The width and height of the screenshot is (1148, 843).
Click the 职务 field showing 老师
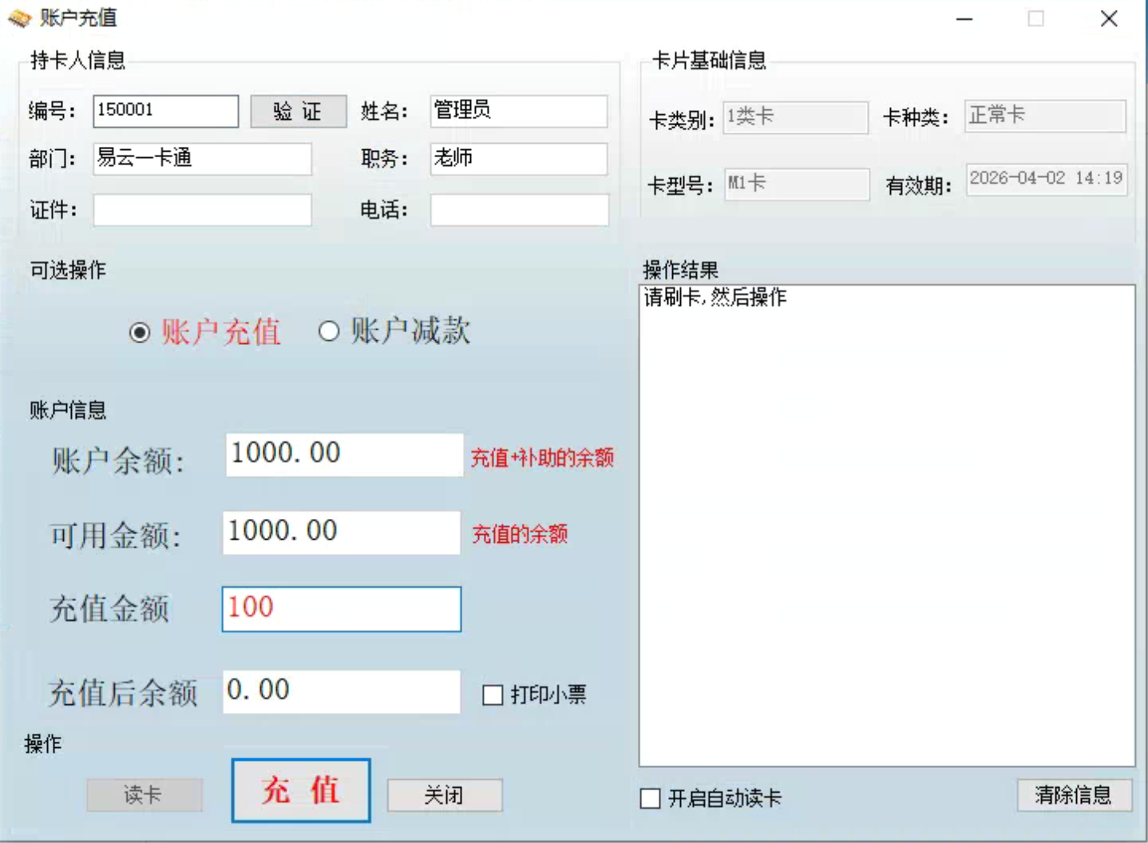click(519, 159)
